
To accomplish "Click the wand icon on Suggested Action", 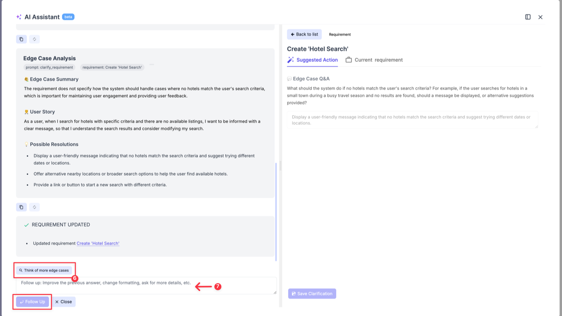I will (x=290, y=60).
